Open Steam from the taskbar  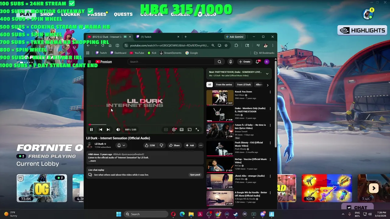(236, 214)
